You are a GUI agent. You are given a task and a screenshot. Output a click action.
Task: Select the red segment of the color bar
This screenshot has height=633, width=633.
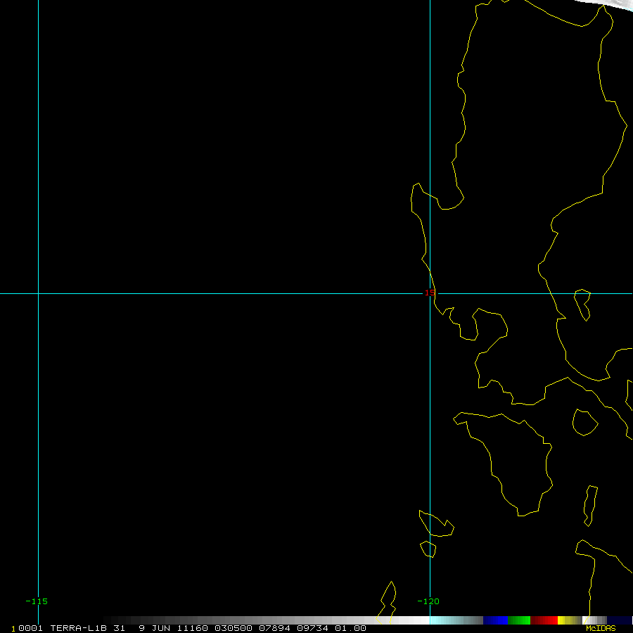coord(544,620)
